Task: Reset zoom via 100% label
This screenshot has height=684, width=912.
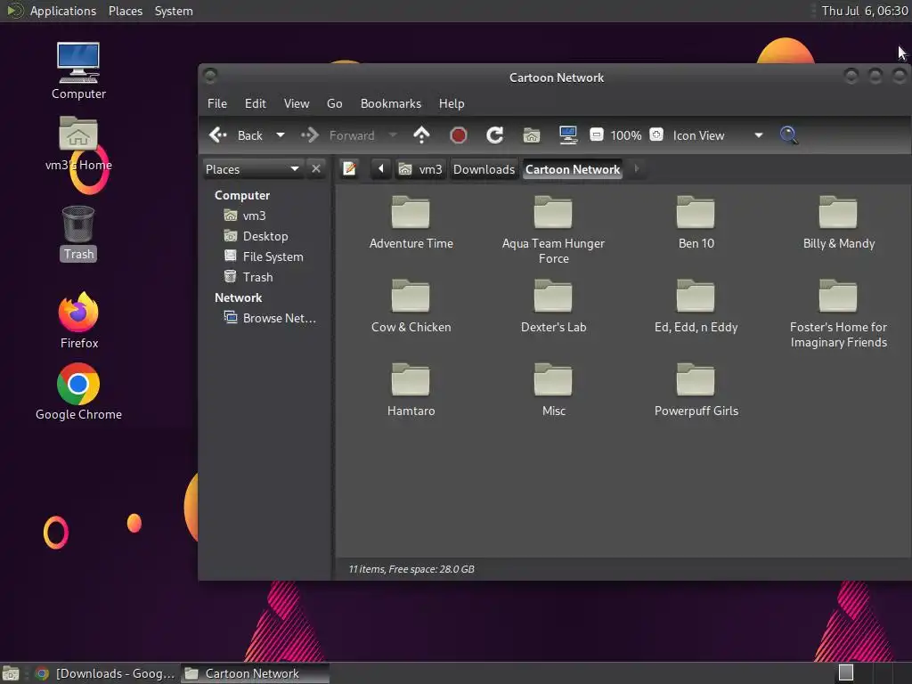Action: point(626,135)
